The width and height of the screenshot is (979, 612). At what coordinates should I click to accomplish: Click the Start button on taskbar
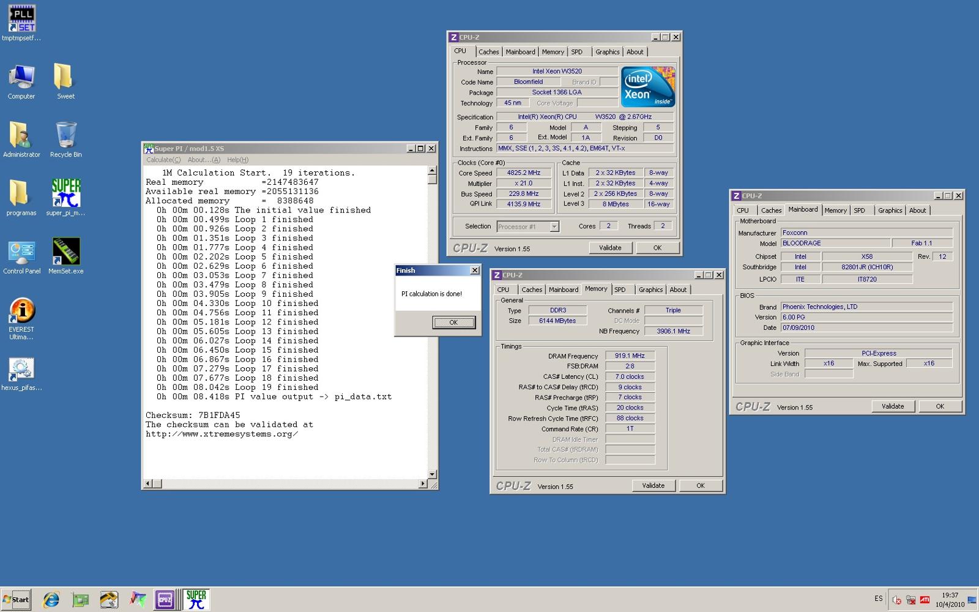pos(16,600)
